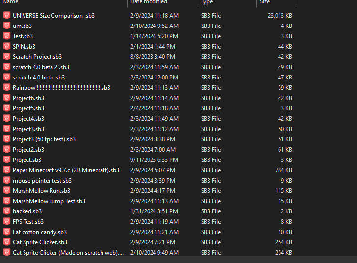Click icon of scratch 4.0 beta .sb3
The image size is (357, 263).
point(7,77)
